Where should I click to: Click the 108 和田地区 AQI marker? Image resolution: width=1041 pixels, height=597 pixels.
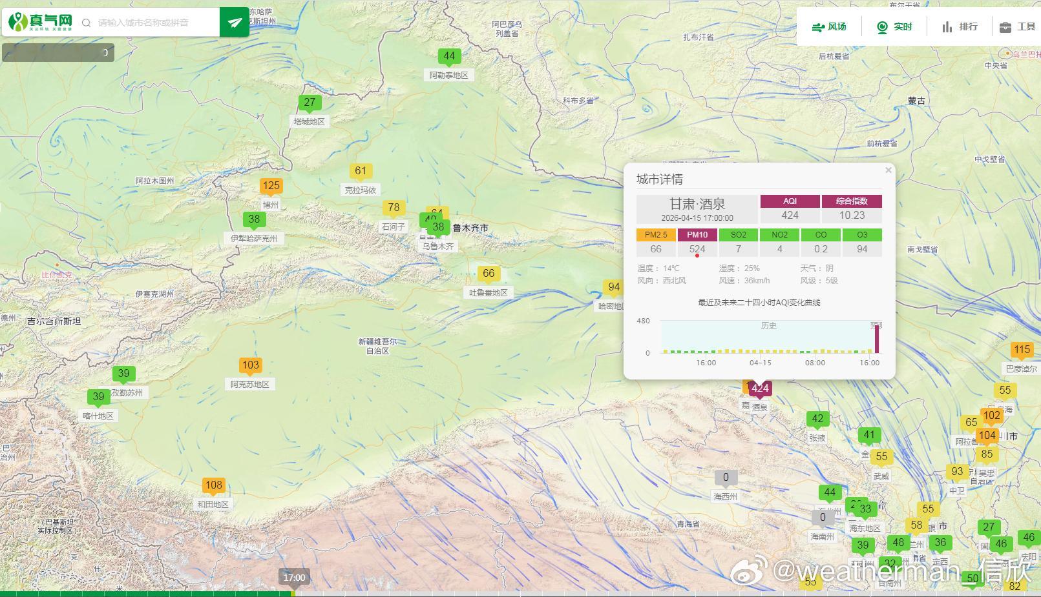[x=213, y=486]
